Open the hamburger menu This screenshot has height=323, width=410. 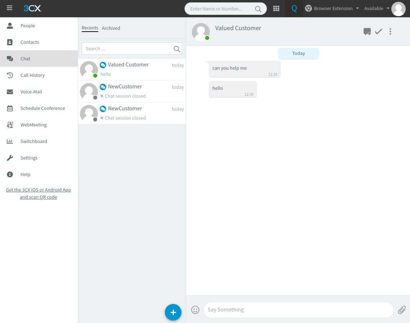coord(9,8)
